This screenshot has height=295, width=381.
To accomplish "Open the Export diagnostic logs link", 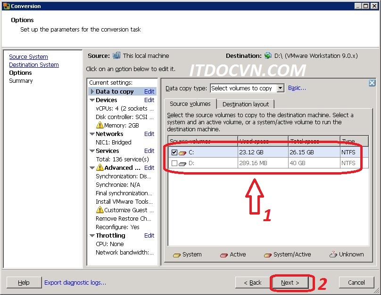I will pos(75,283).
